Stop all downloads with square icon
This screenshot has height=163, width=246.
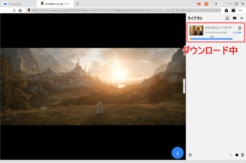pos(237,155)
